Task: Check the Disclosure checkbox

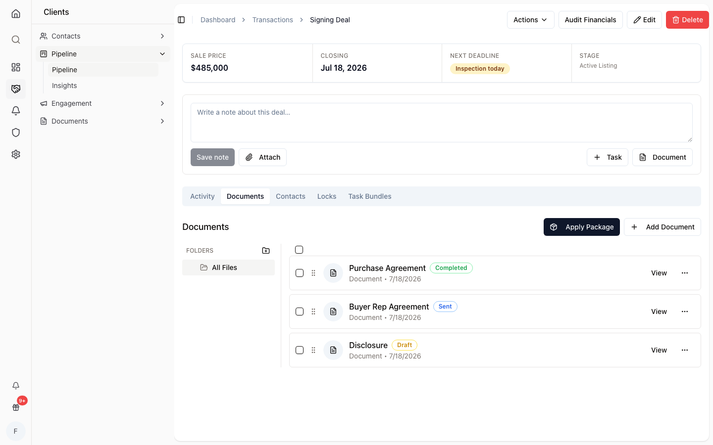Action: coord(300,350)
